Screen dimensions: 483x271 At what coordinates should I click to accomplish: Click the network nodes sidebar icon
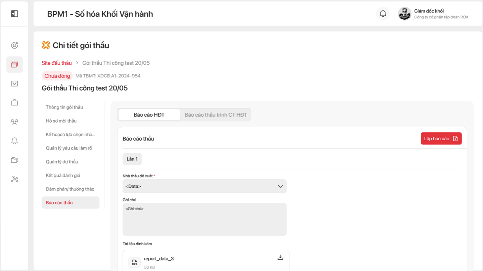click(x=14, y=179)
